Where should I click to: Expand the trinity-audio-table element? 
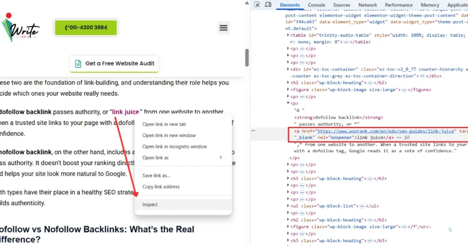point(288,35)
